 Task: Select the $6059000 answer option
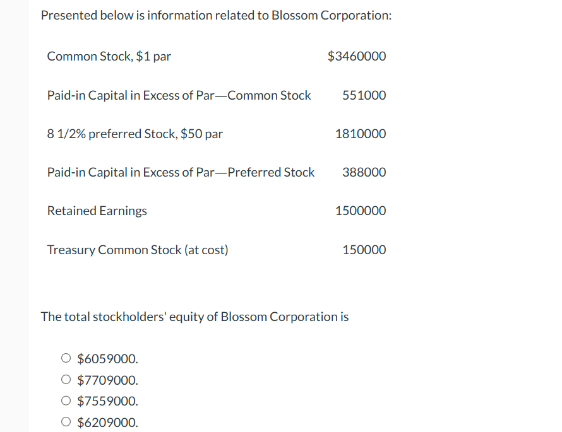pos(66,358)
